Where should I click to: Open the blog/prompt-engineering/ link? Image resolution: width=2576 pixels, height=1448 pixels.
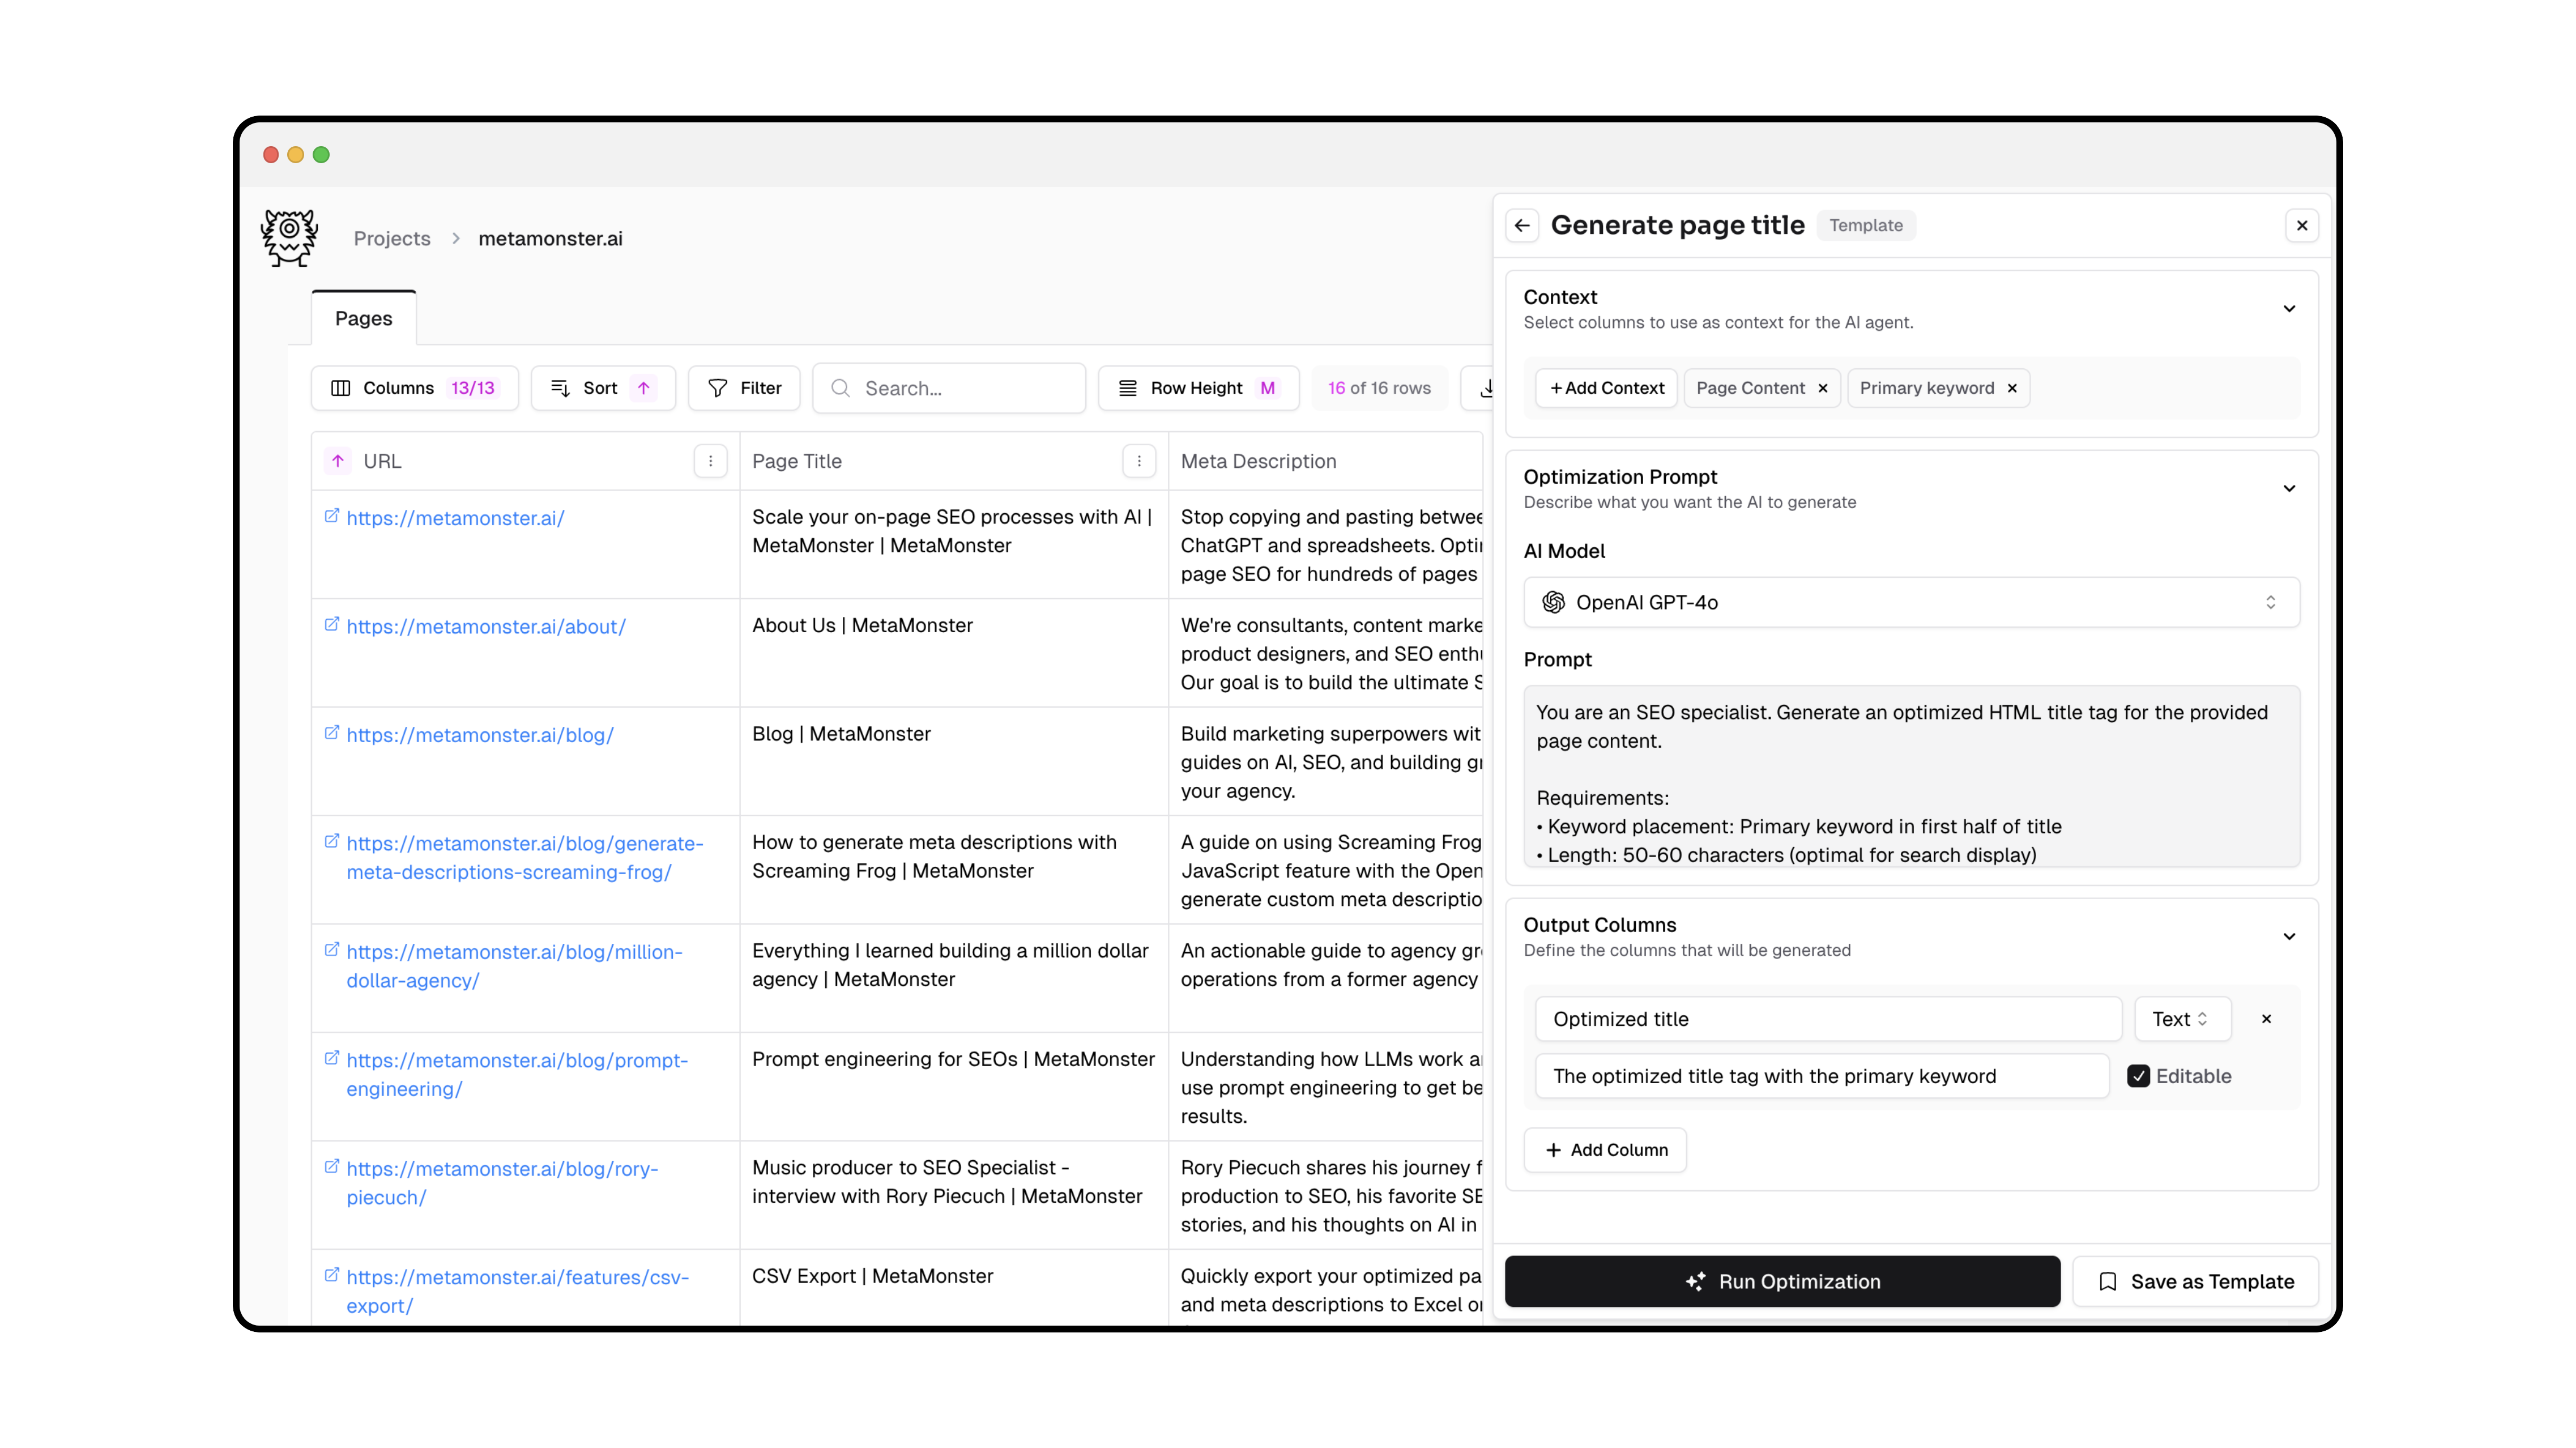click(x=517, y=1074)
